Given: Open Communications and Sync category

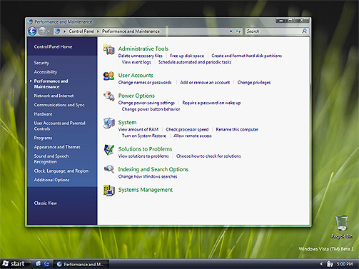Looking at the screenshot, I should pos(59,105).
